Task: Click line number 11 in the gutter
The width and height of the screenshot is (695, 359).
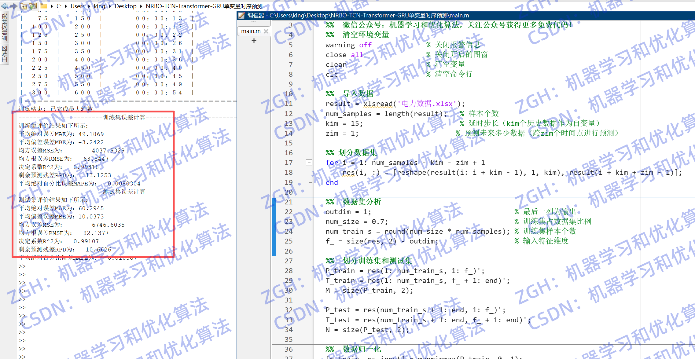Action: coord(289,104)
